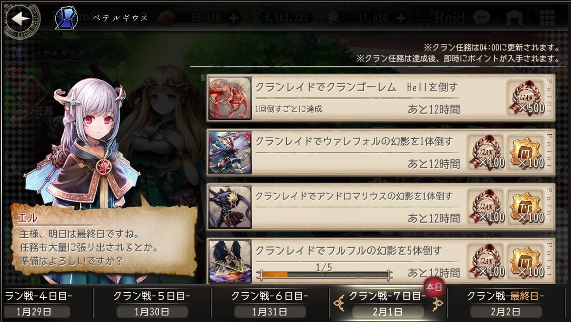Open the Raid shortcut
The width and height of the screenshot is (571, 322).
pyautogui.click(x=441, y=19)
